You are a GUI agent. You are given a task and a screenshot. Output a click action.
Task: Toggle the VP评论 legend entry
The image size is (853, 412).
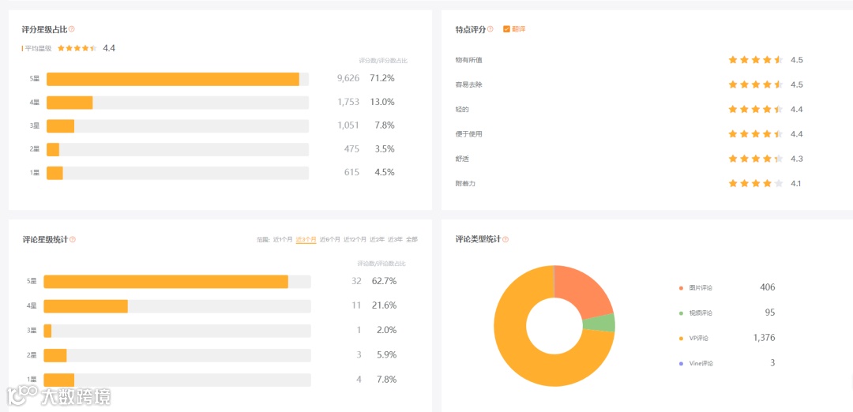tap(693, 338)
